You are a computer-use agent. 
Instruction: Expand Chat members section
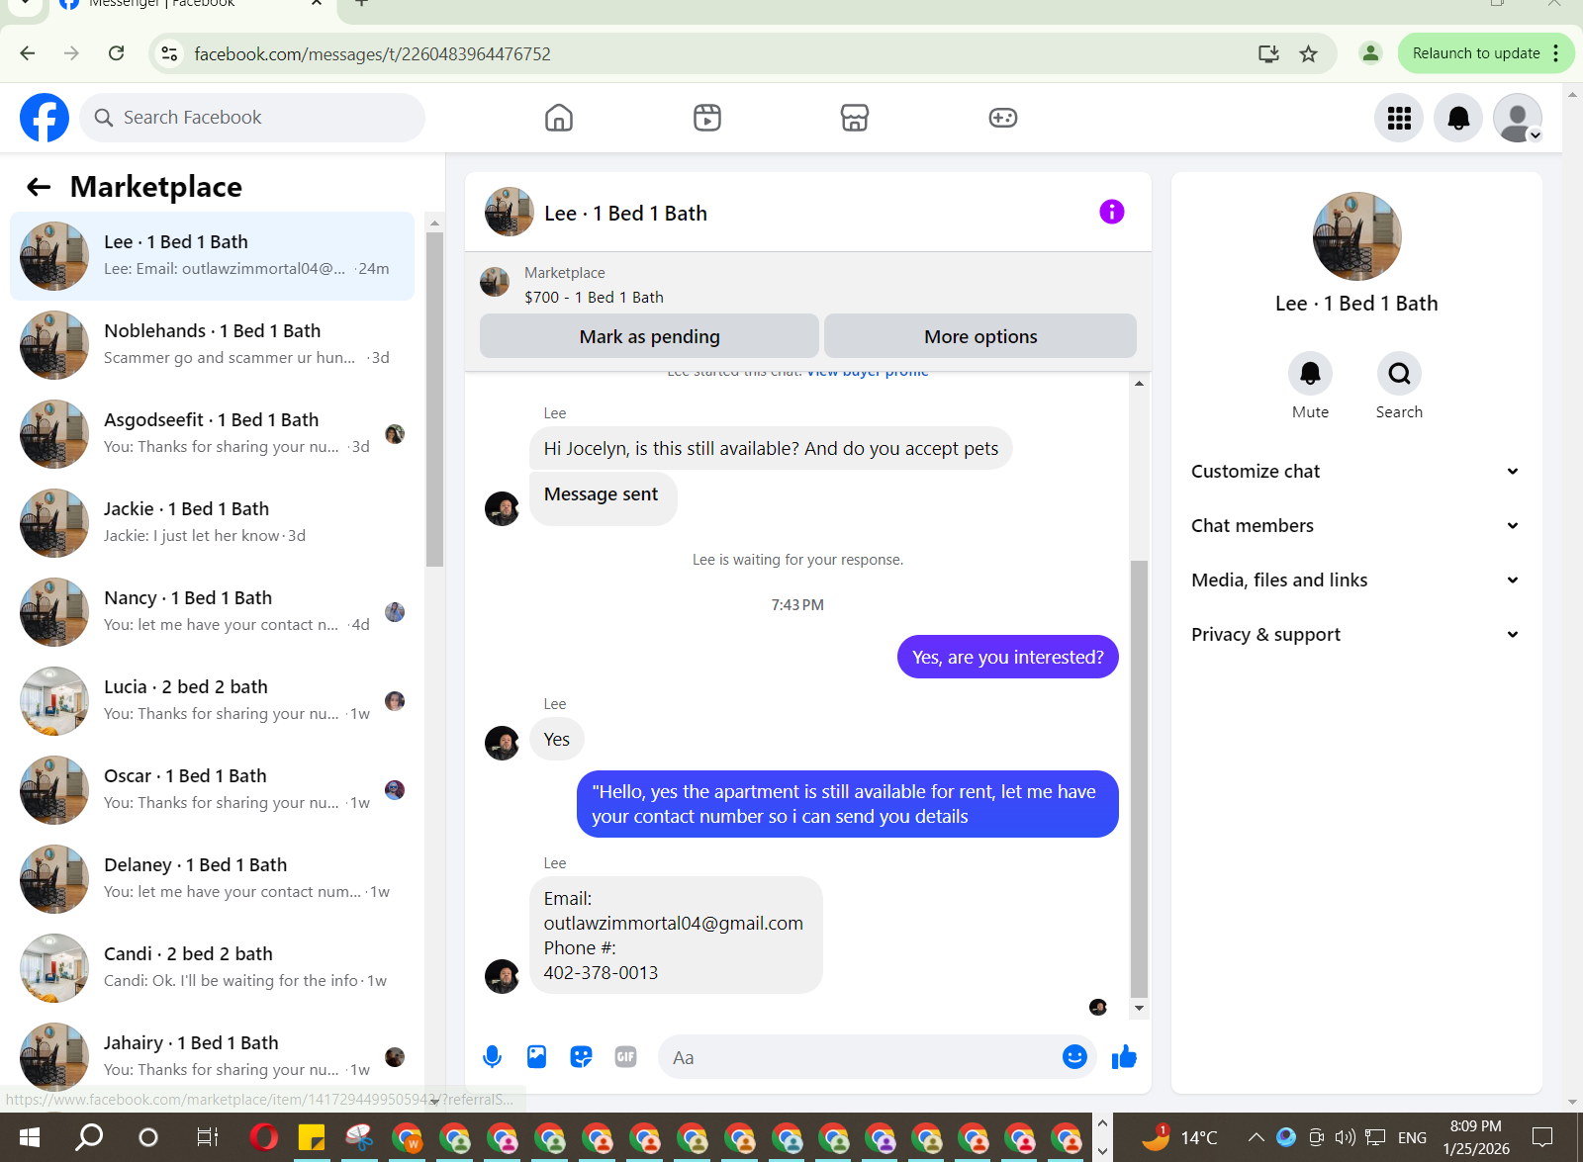(1354, 526)
